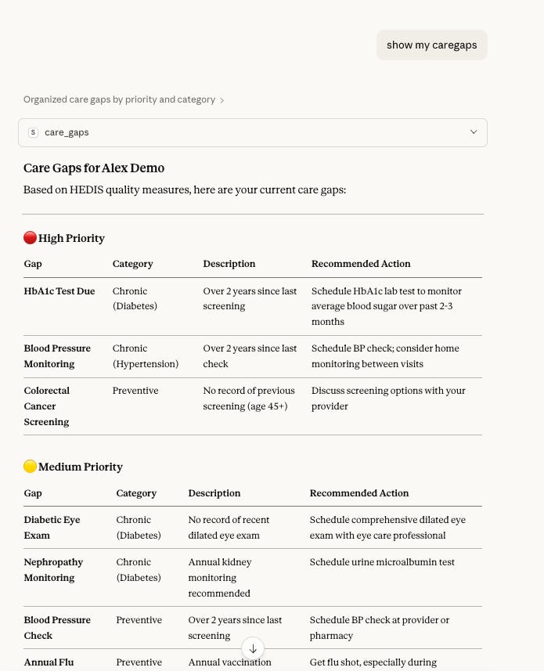Click the Blood Pressure Check gap
The height and width of the screenshot is (671, 544).
57,628
